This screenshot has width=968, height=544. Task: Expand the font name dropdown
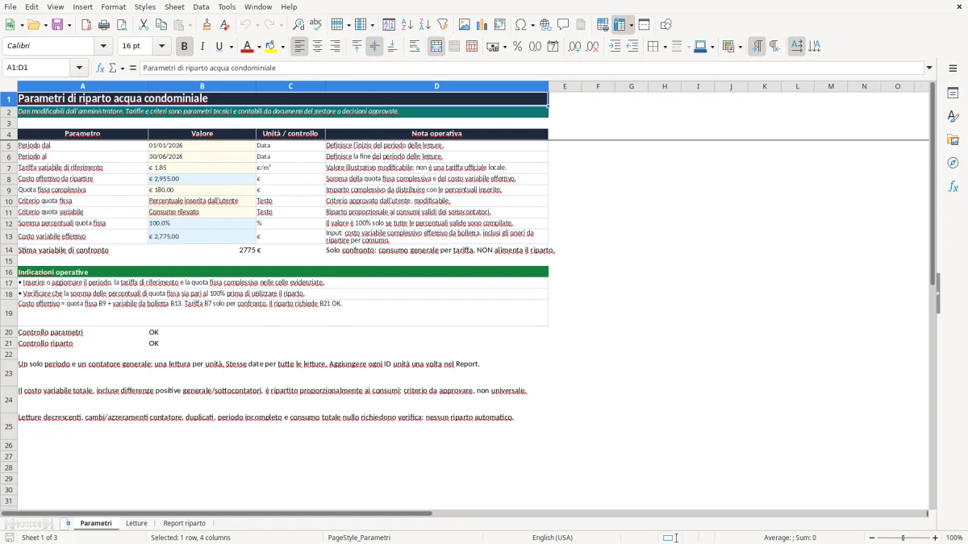tap(105, 47)
